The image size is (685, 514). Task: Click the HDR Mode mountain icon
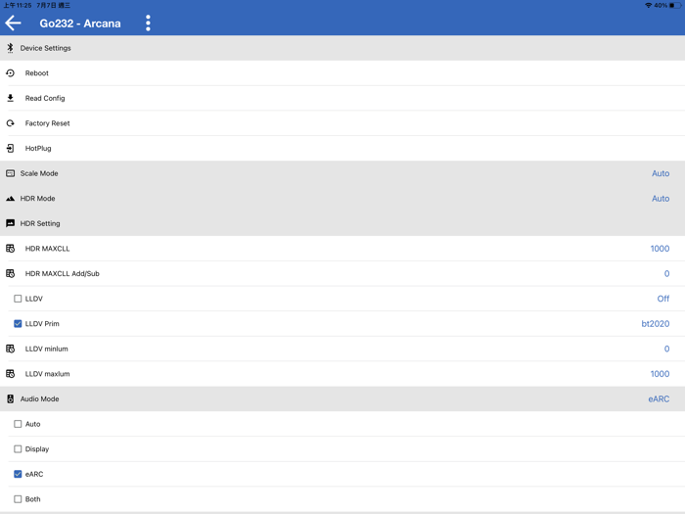[10, 199]
